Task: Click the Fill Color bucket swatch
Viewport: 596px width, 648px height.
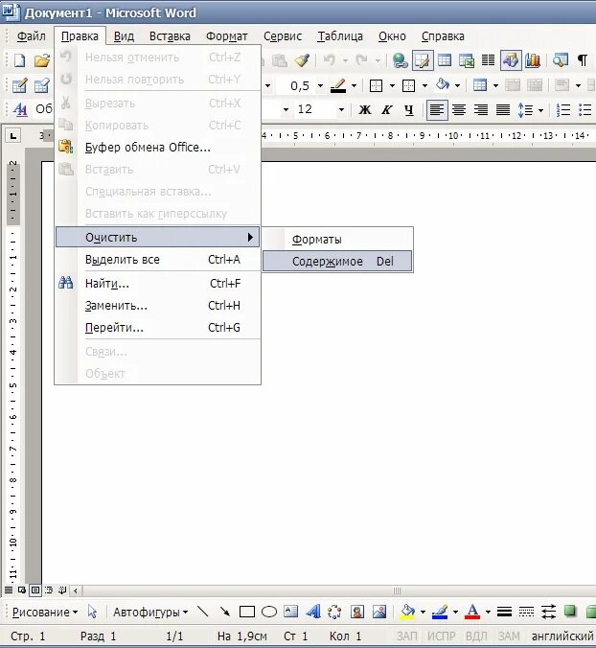Action: click(x=407, y=612)
